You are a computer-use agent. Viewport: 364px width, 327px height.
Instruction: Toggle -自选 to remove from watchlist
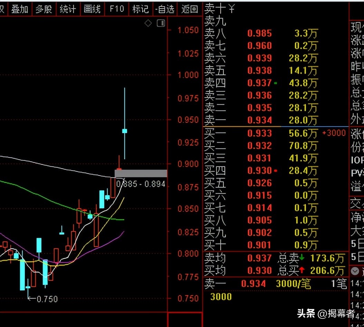point(165,9)
